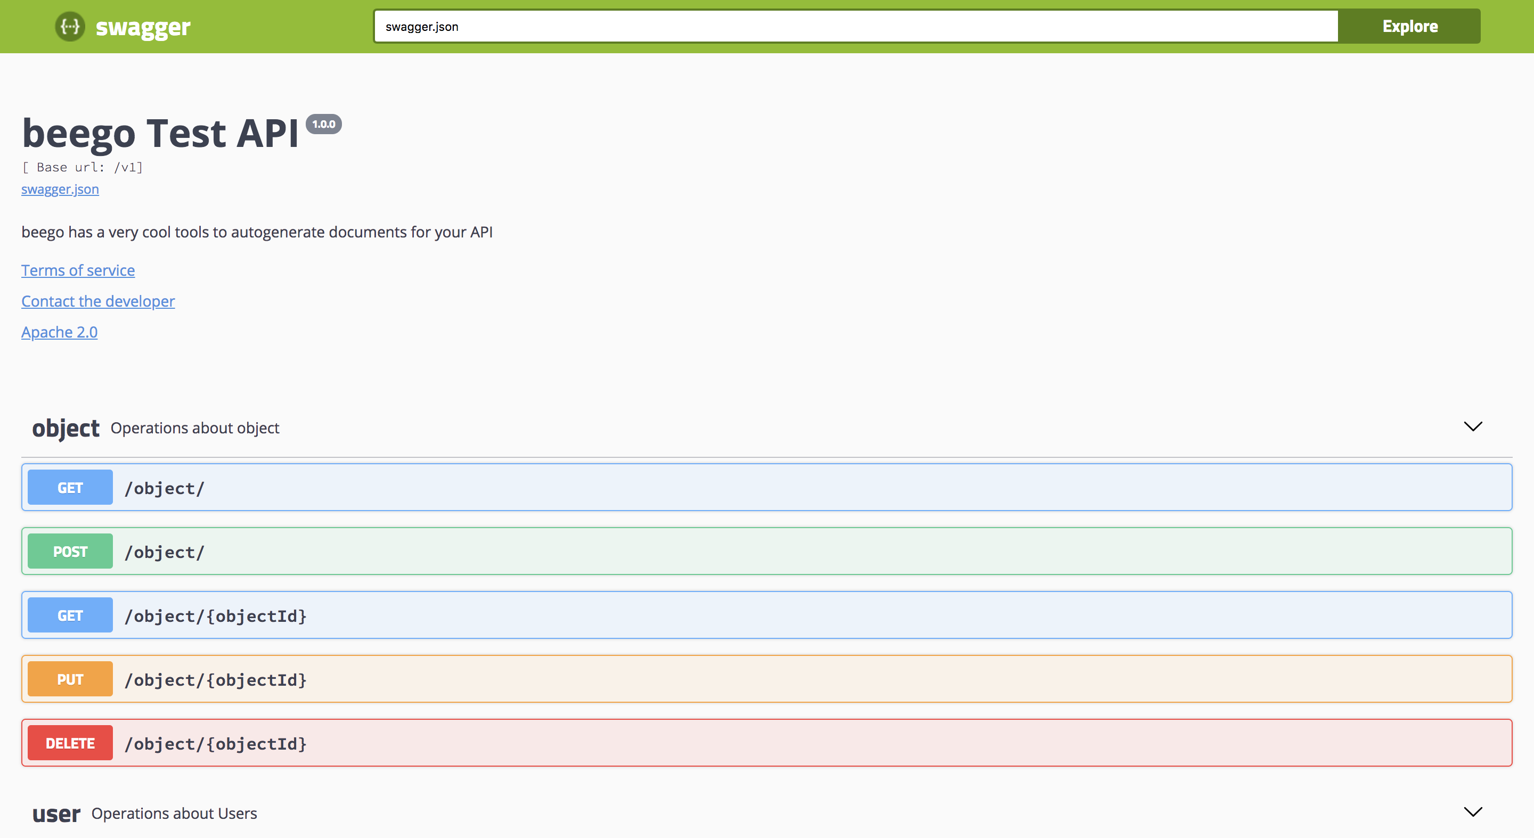
Task: Click the Explore button
Action: [1409, 26]
